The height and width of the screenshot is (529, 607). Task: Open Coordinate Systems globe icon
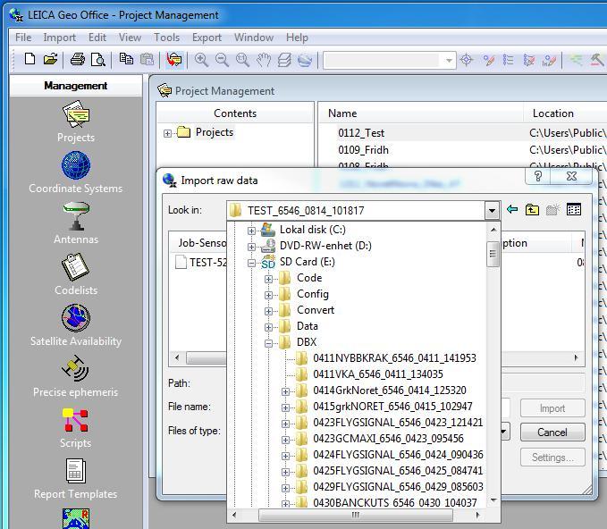pos(76,165)
